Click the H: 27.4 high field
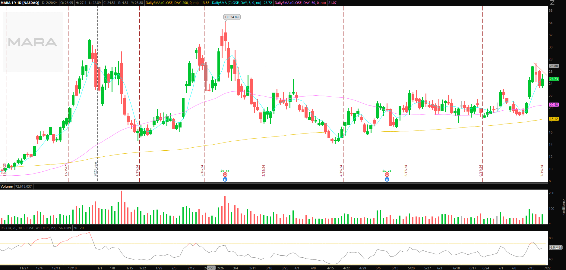566x270 pixels. 81,3
